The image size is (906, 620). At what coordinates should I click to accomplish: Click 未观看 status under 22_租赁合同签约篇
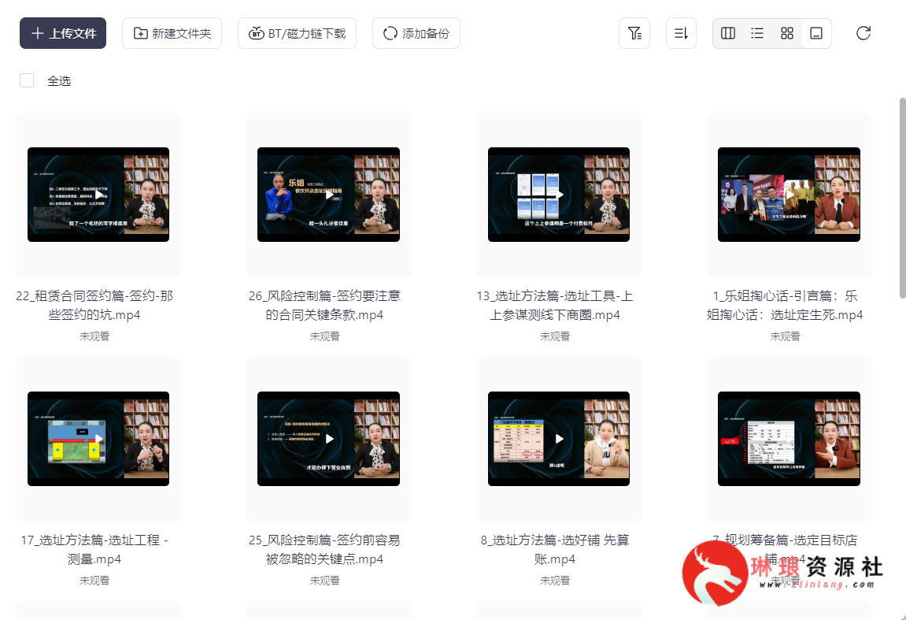coord(94,336)
